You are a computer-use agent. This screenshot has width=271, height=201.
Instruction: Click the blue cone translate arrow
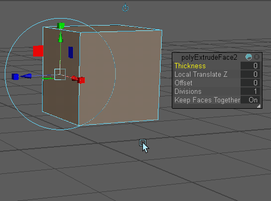[26, 76]
